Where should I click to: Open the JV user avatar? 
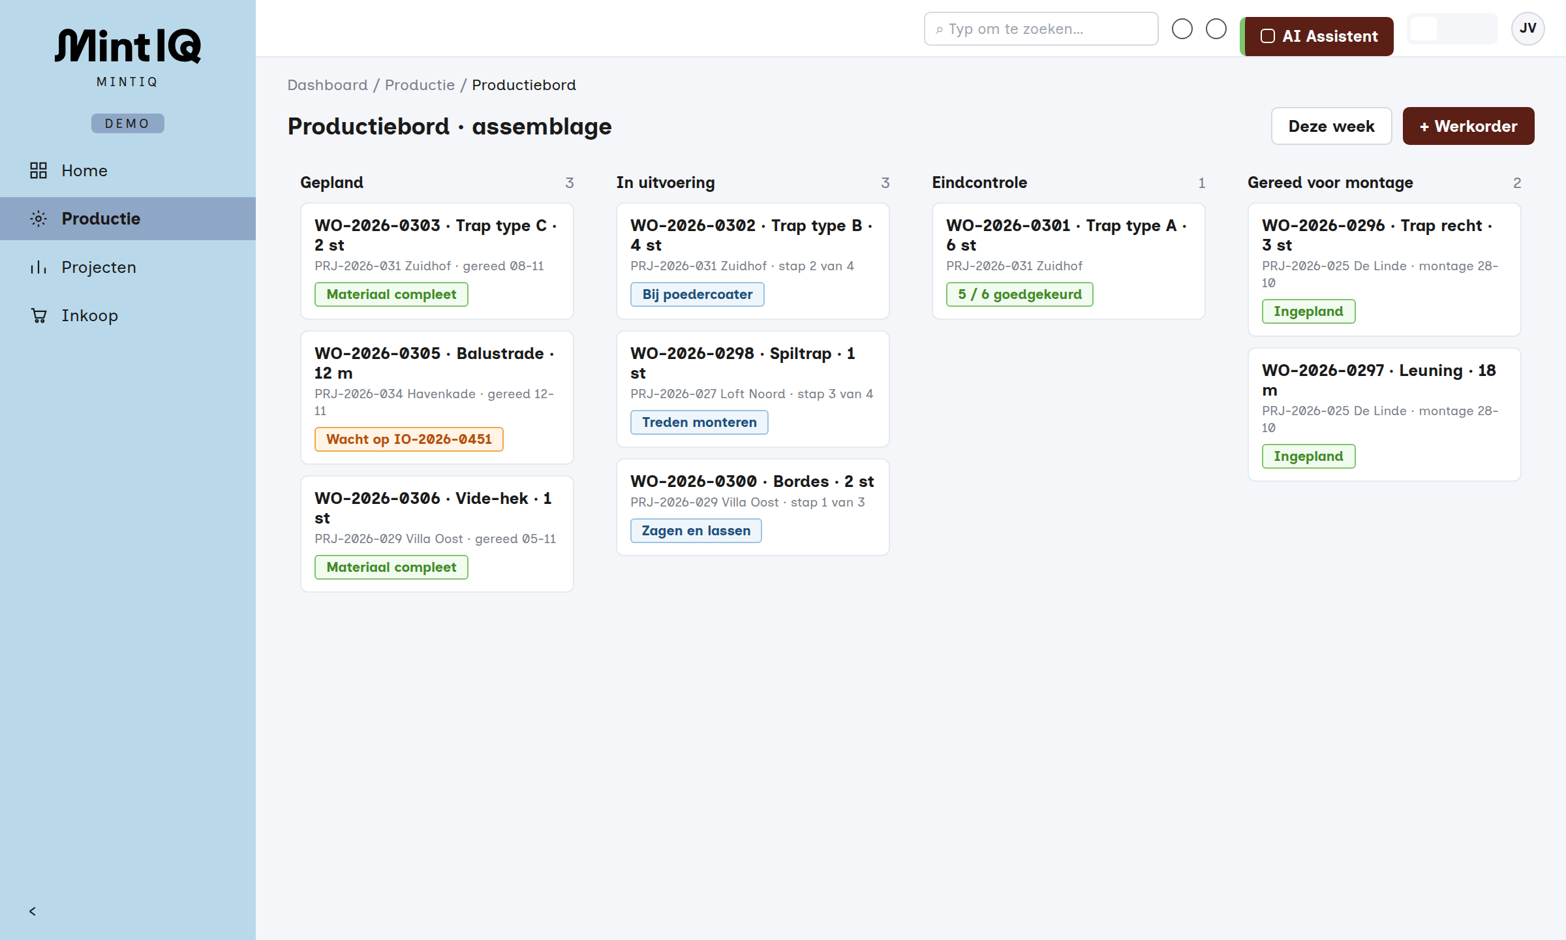(x=1528, y=29)
